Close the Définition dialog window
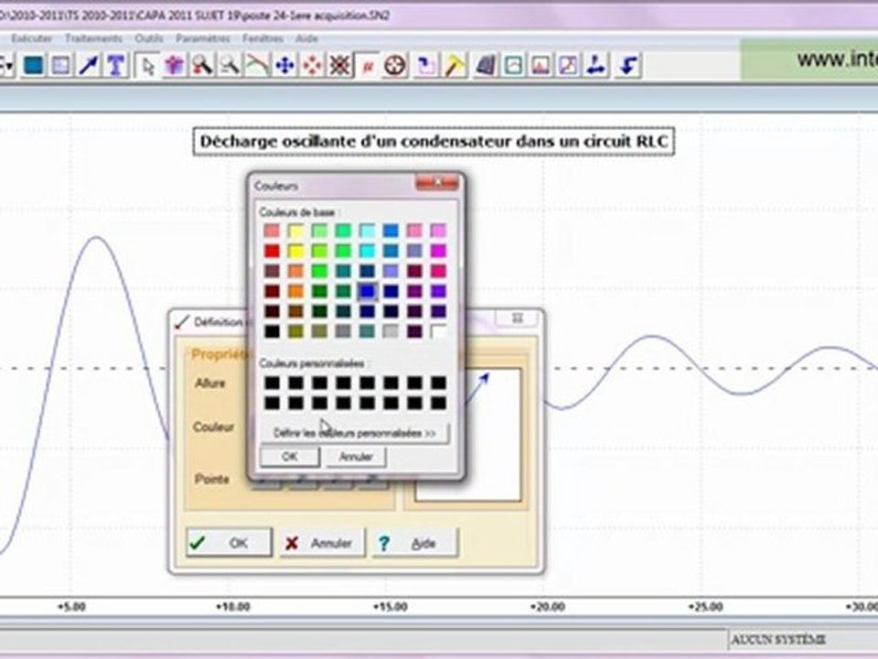Image resolution: width=878 pixels, height=659 pixels. [517, 319]
